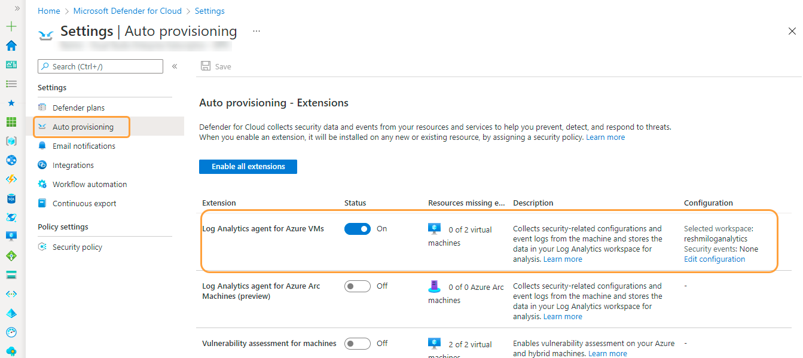Screen dimensions: 803x358
Task: Click the Home icon in the left sidebar
Action: pos(11,45)
